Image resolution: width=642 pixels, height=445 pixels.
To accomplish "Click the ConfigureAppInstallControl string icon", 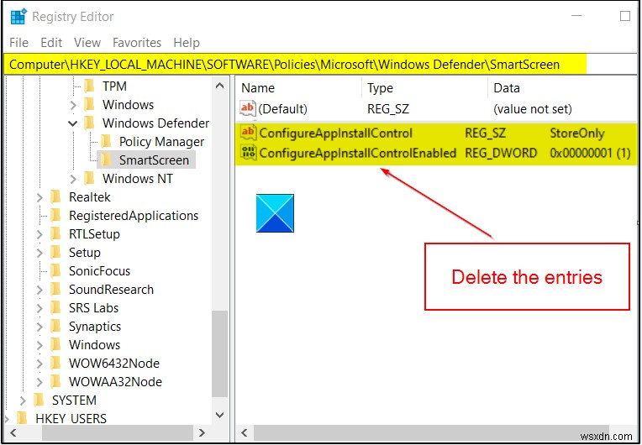I will (249, 133).
